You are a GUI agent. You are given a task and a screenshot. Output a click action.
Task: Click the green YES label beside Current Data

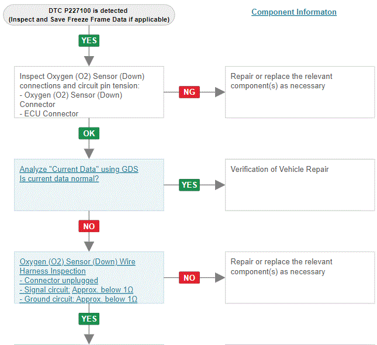(x=189, y=185)
